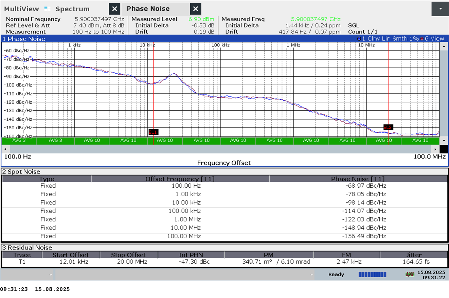Select the 3 Residual Noise window title

pyautogui.click(x=27, y=248)
